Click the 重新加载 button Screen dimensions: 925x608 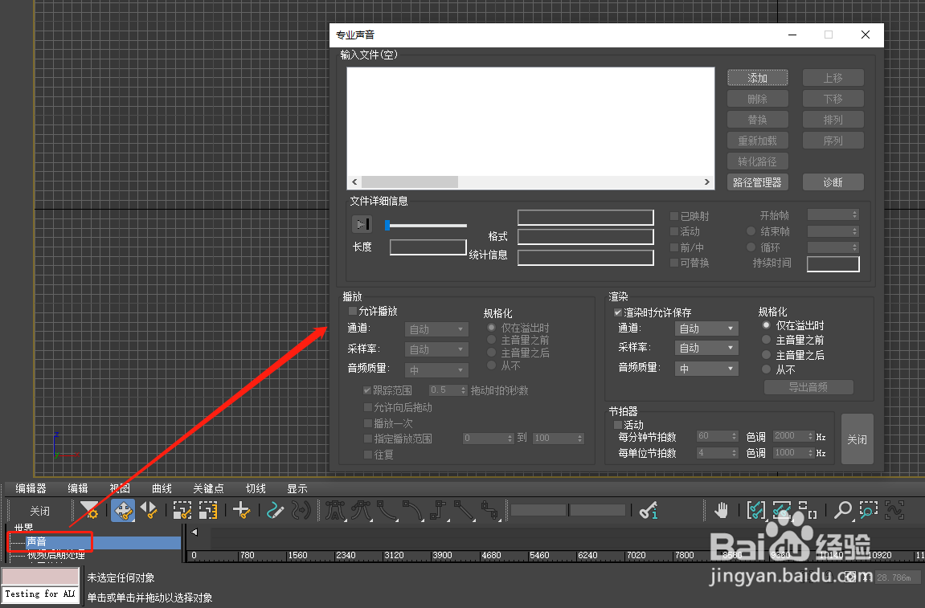click(x=758, y=141)
